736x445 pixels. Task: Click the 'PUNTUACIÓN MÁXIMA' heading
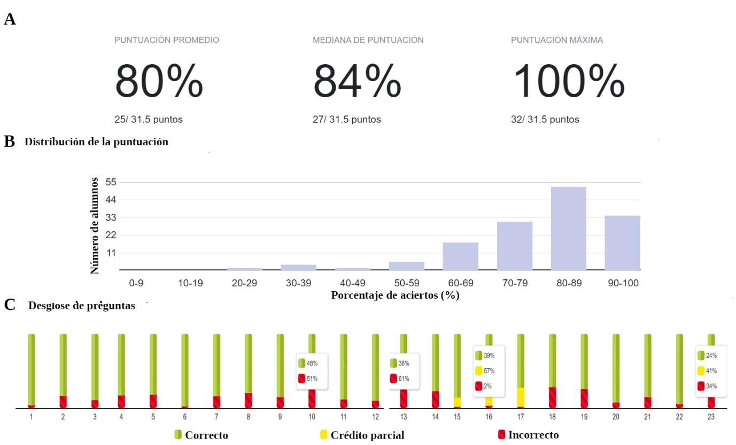(x=557, y=40)
